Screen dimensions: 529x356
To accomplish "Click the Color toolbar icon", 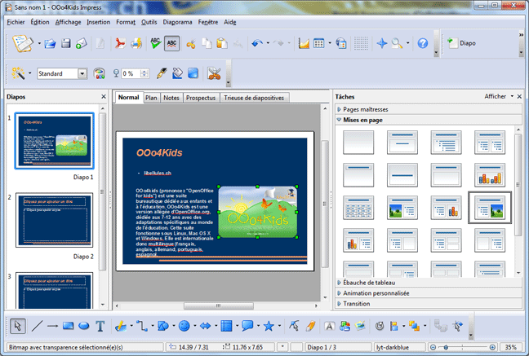I will 100,73.
